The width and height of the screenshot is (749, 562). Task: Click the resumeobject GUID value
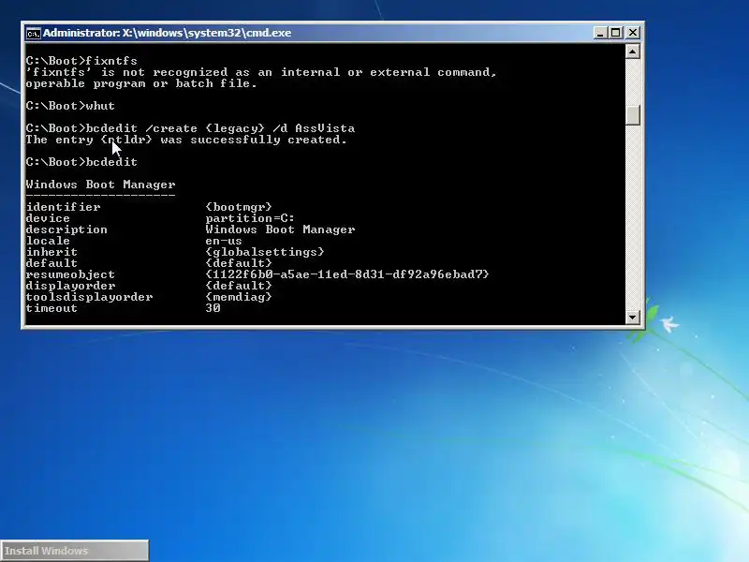(x=346, y=274)
